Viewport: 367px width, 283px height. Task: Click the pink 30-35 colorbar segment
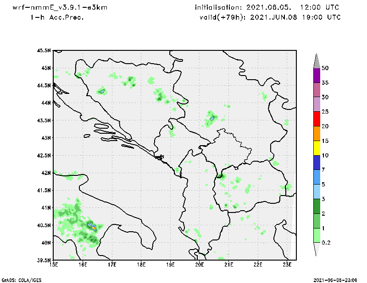[x=317, y=90]
